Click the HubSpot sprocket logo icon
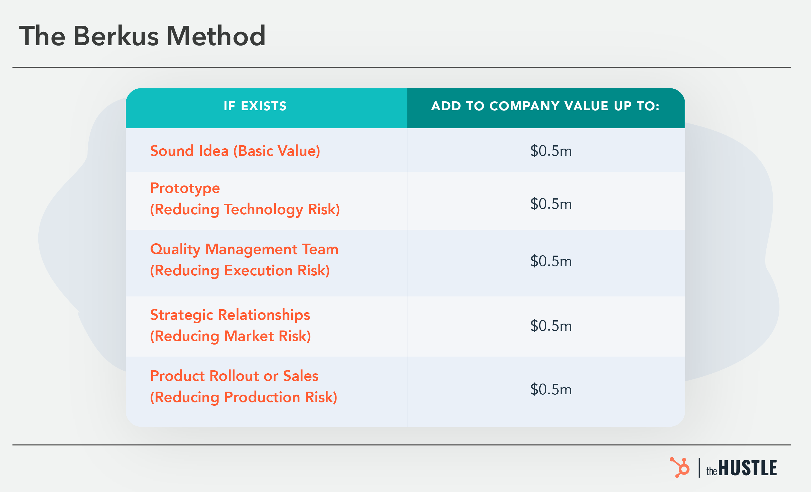Viewport: 811px width, 492px height. click(680, 467)
